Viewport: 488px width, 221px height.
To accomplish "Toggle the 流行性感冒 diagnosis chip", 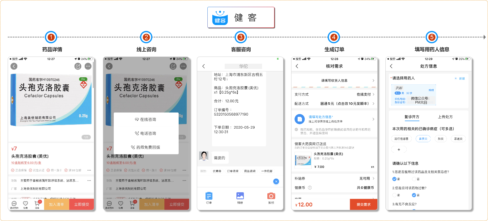I will [x=401, y=139].
